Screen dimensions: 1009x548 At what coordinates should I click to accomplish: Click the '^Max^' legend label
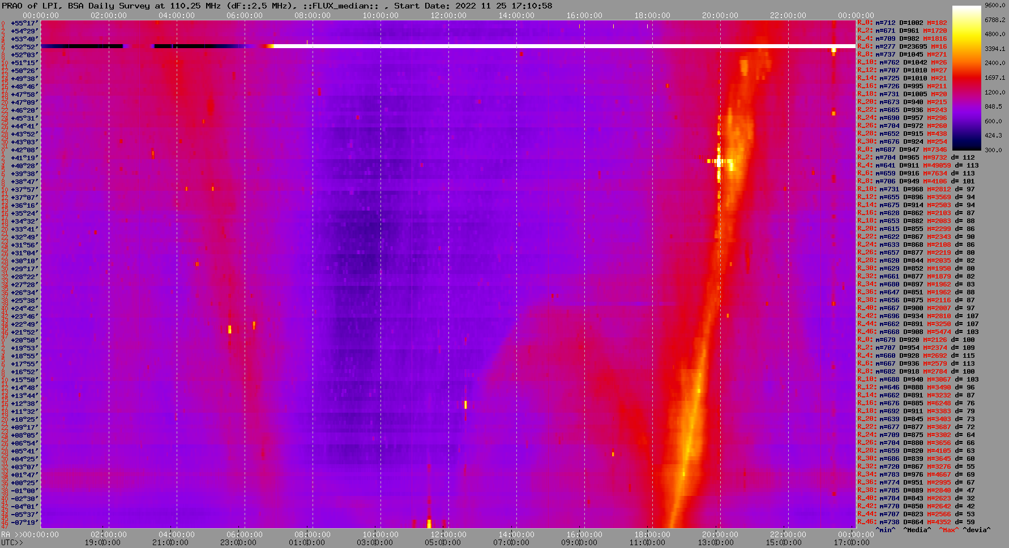tap(948, 530)
